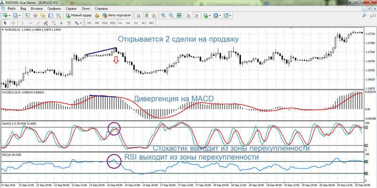Switch timeframe to M1
This screenshot has width=377, height=188.
coord(89,23)
